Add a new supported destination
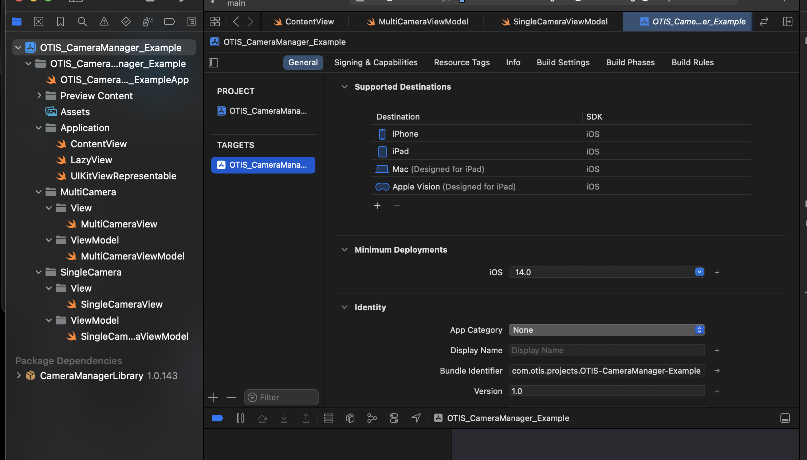 pos(377,206)
